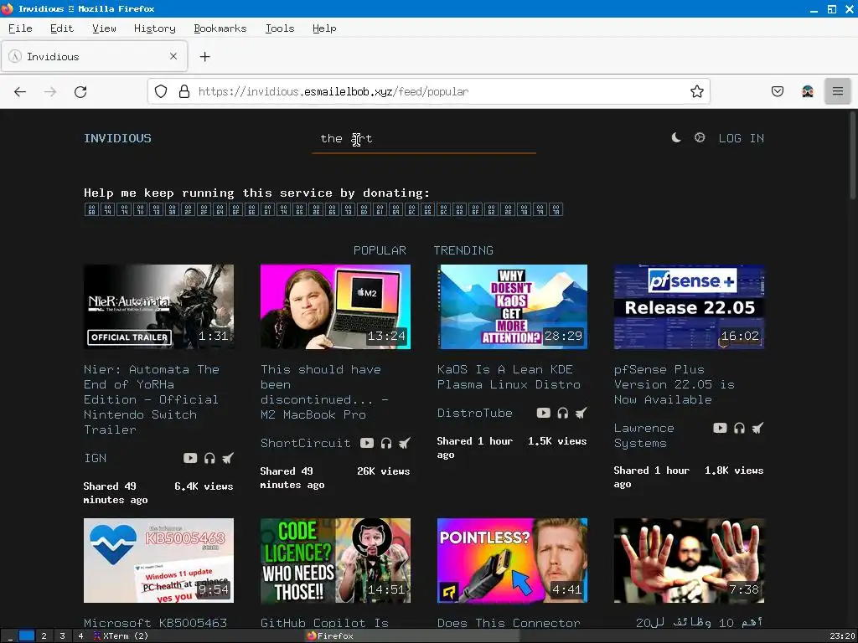858x643 pixels.
Task: Watch IGN video on YouTube icon
Action: coord(190,458)
